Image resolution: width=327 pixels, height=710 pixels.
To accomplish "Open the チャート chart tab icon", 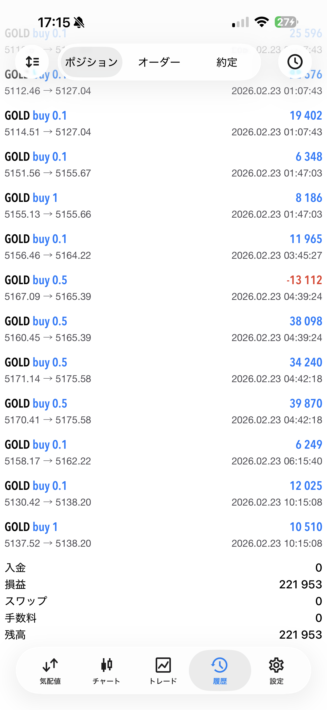I will coord(106,670).
